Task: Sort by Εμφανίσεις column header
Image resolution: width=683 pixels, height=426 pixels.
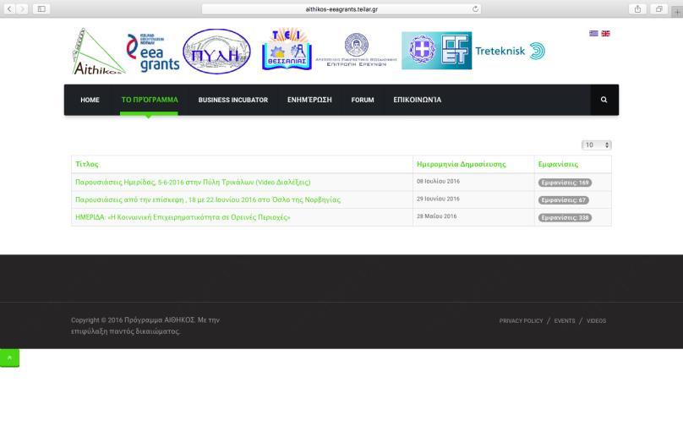Action: [x=558, y=164]
